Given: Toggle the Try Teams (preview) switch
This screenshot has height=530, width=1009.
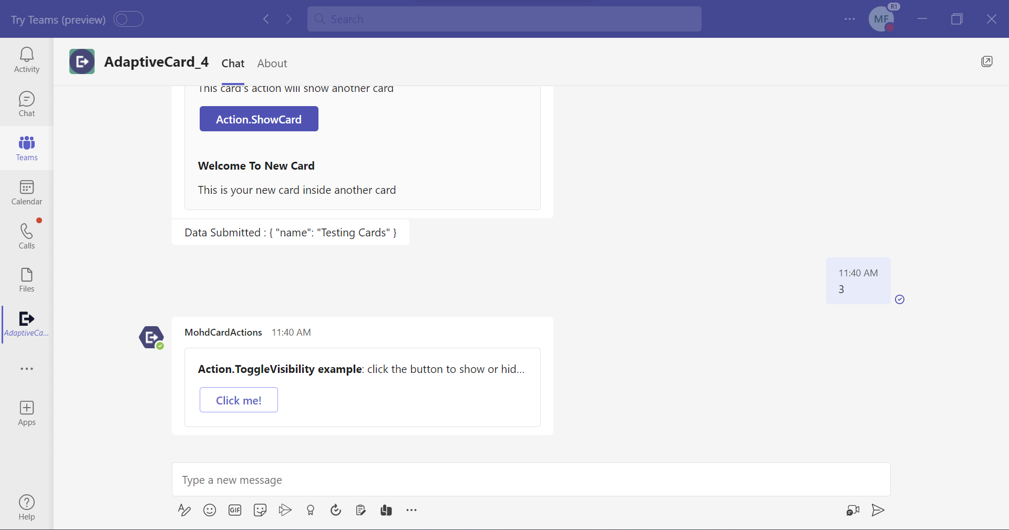Looking at the screenshot, I should tap(129, 19).
